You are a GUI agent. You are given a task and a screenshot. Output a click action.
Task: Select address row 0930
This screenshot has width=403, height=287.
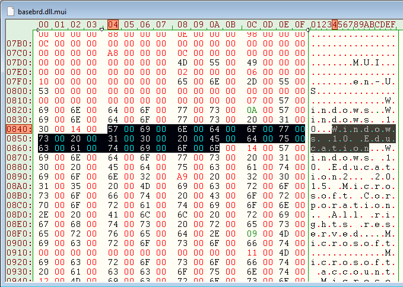point(19,272)
